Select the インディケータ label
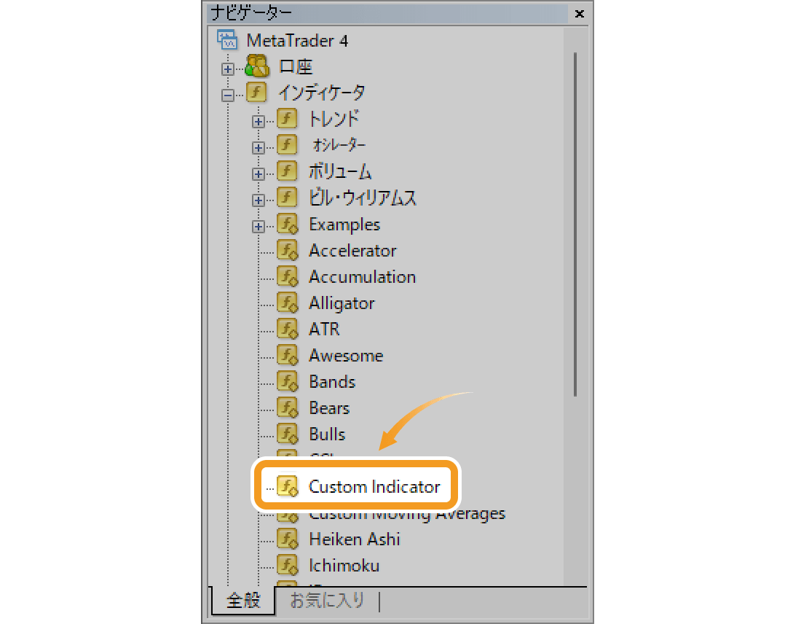Screen dimensions: 801x624 tap(322, 93)
